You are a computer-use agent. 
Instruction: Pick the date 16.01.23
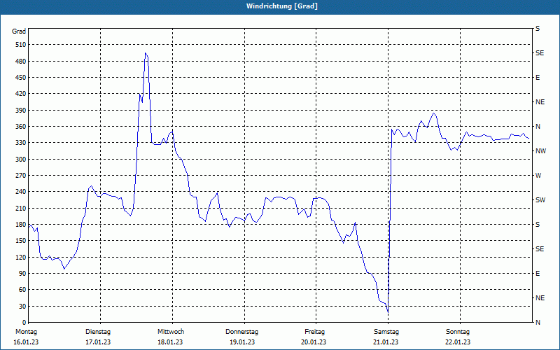[x=26, y=342]
